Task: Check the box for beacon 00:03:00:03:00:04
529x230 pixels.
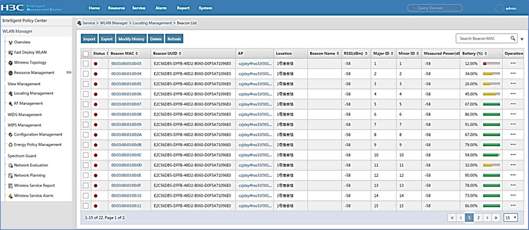Action: pyautogui.click(x=86, y=74)
